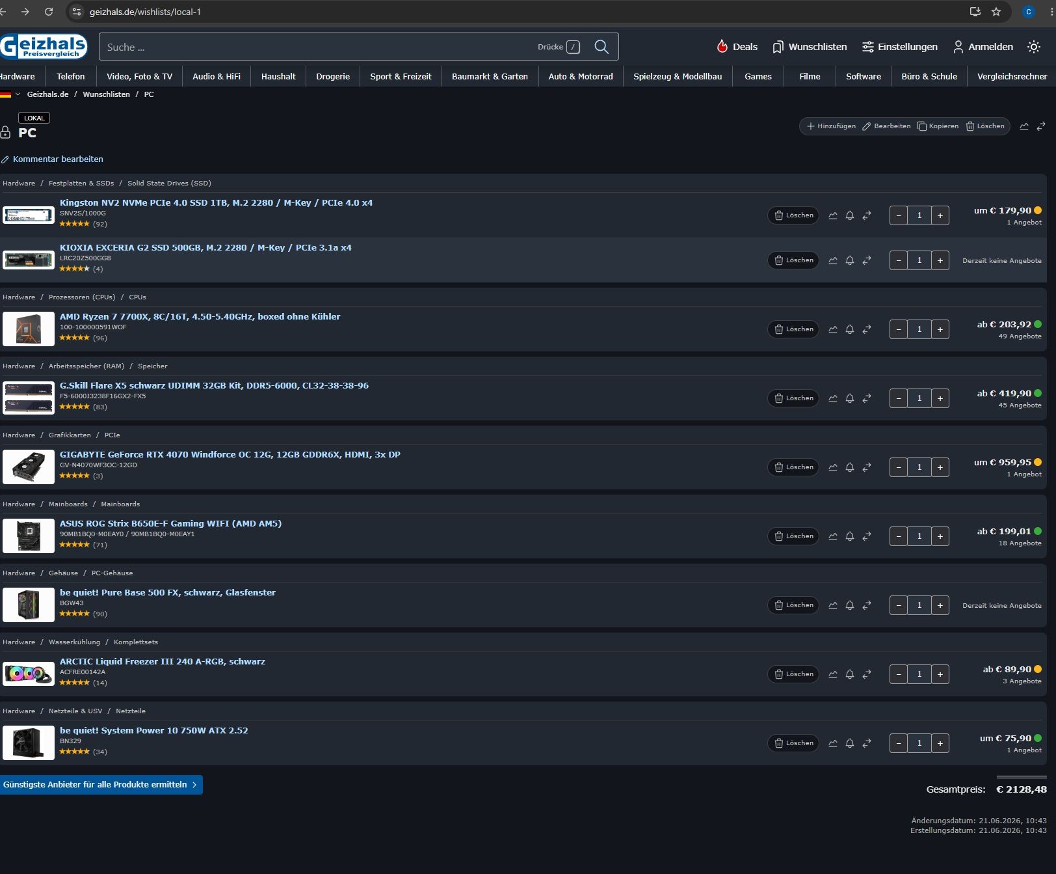
Task: Click move/swap icon for ARCTIC Liquid Freezer III
Action: coord(867,674)
